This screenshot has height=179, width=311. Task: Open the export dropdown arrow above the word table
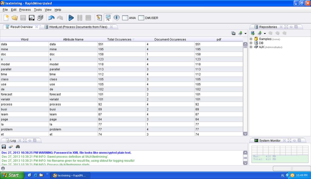(245, 33)
